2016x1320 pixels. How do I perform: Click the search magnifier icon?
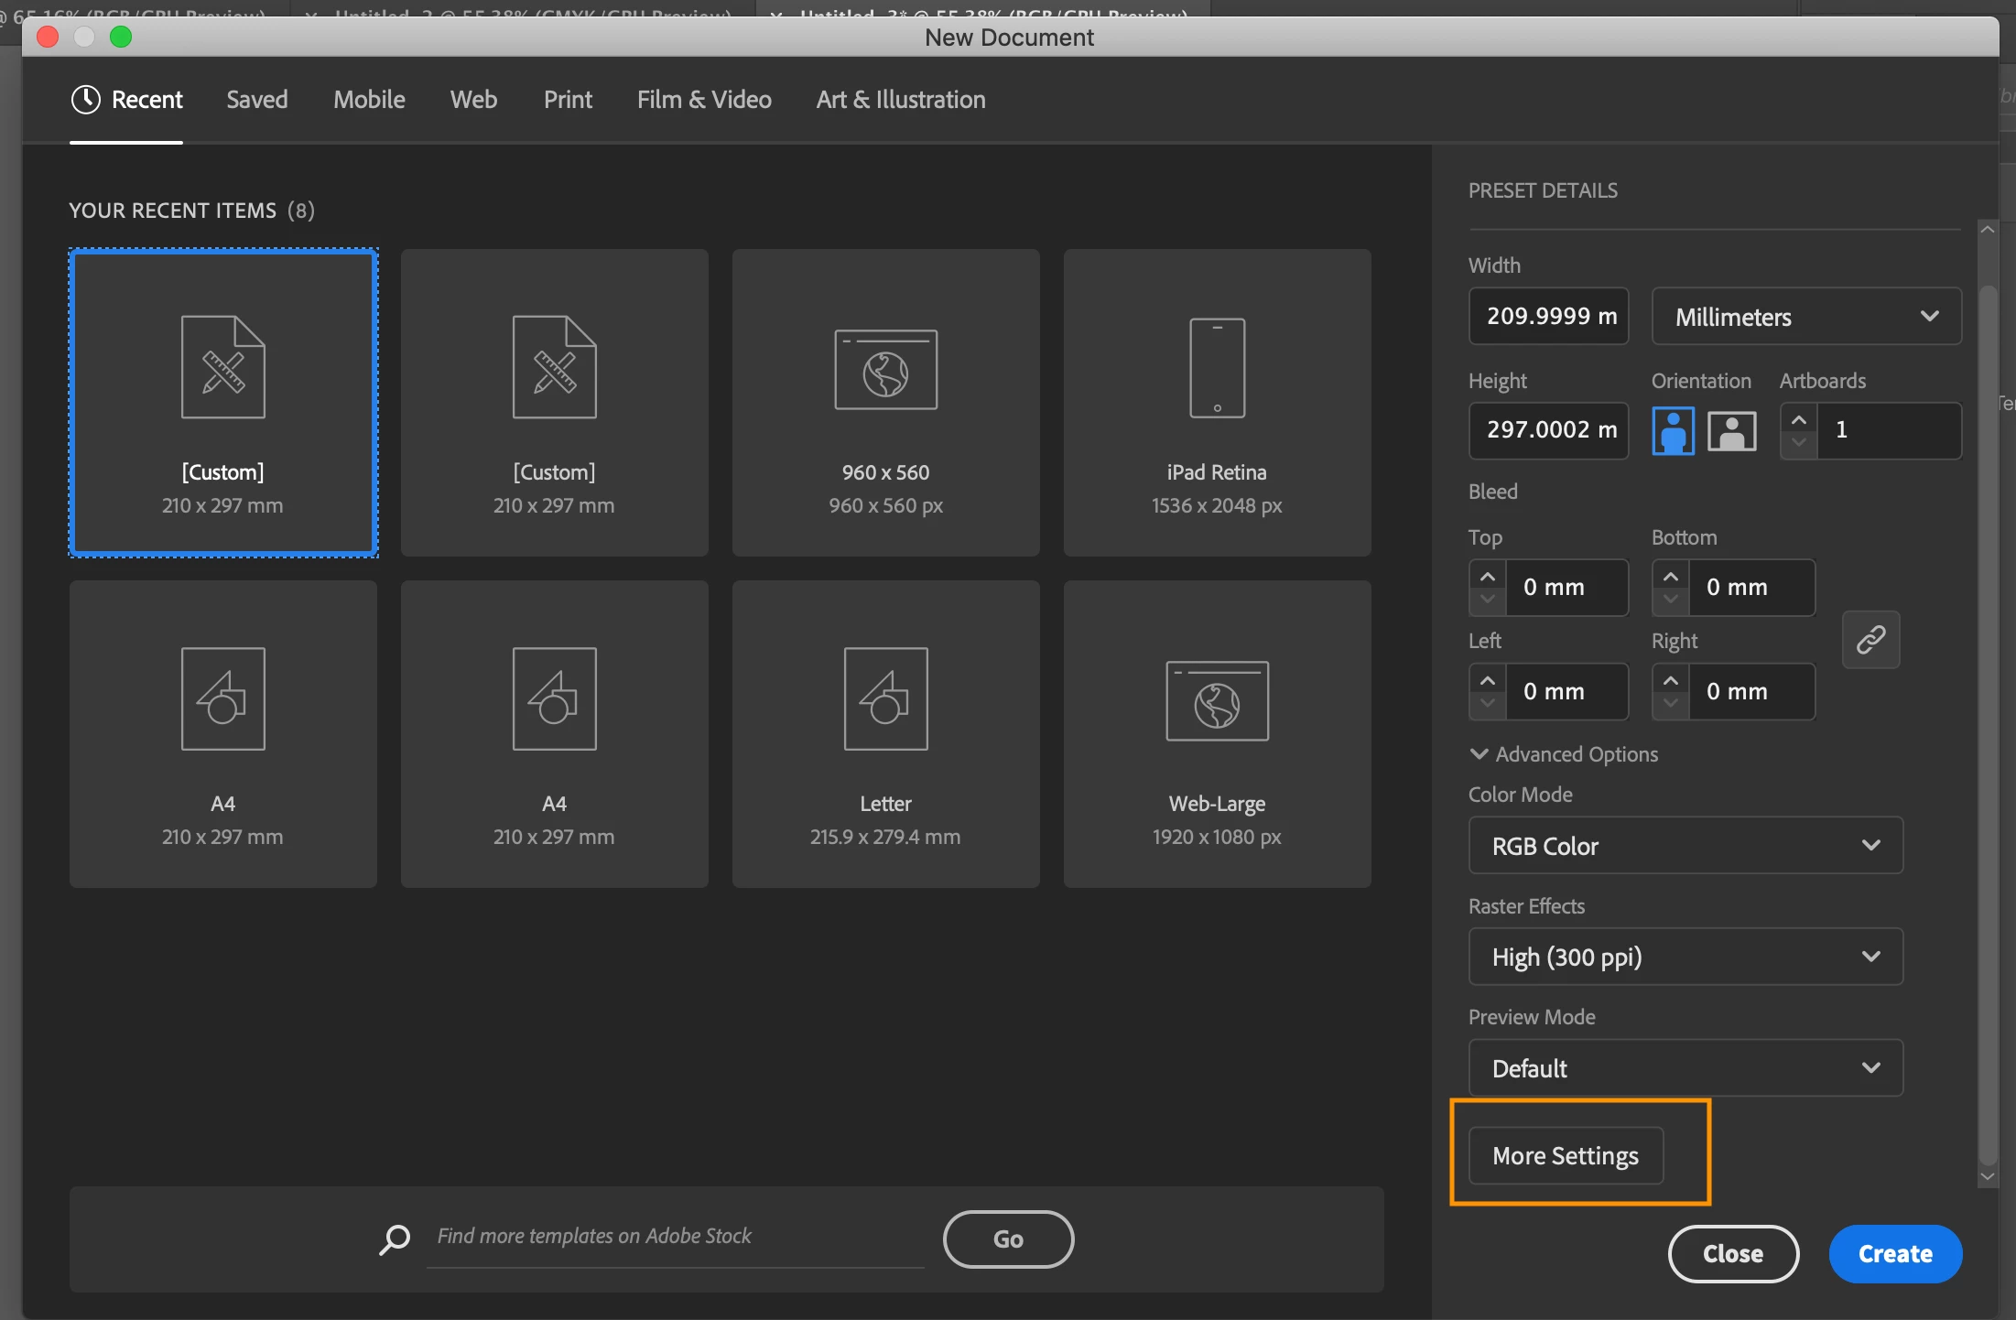click(x=395, y=1239)
